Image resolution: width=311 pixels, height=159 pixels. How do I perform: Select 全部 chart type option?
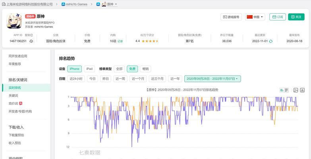pos(119,69)
